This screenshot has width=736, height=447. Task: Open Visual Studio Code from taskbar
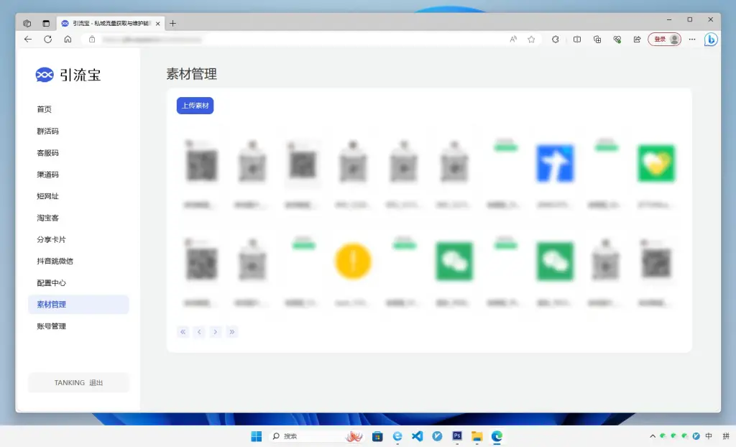pyautogui.click(x=417, y=436)
